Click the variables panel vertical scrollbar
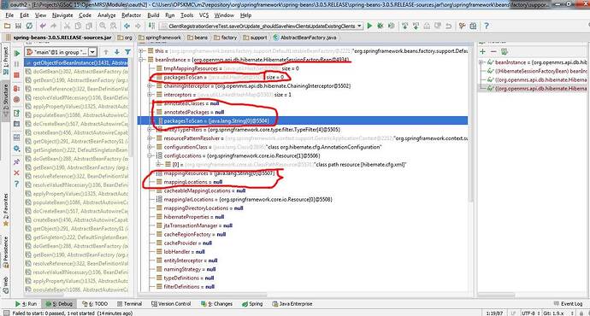 (x=471, y=124)
